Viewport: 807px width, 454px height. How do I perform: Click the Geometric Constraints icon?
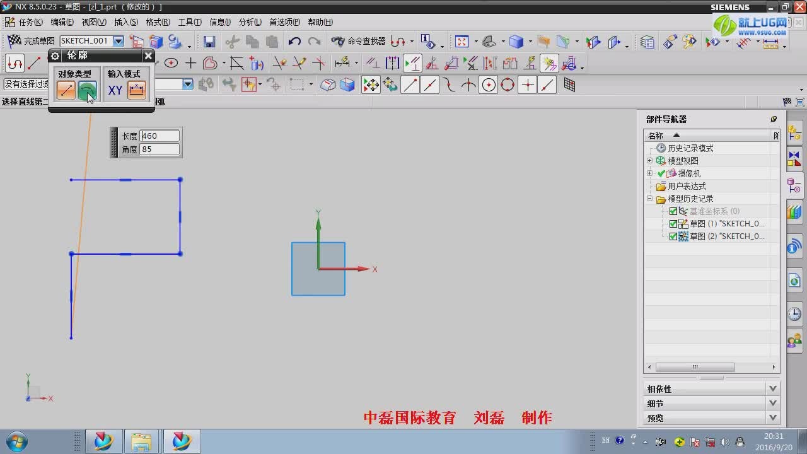click(x=373, y=63)
